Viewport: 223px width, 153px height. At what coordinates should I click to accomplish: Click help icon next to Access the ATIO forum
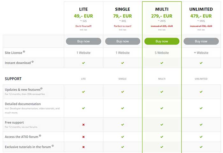tap(40, 136)
